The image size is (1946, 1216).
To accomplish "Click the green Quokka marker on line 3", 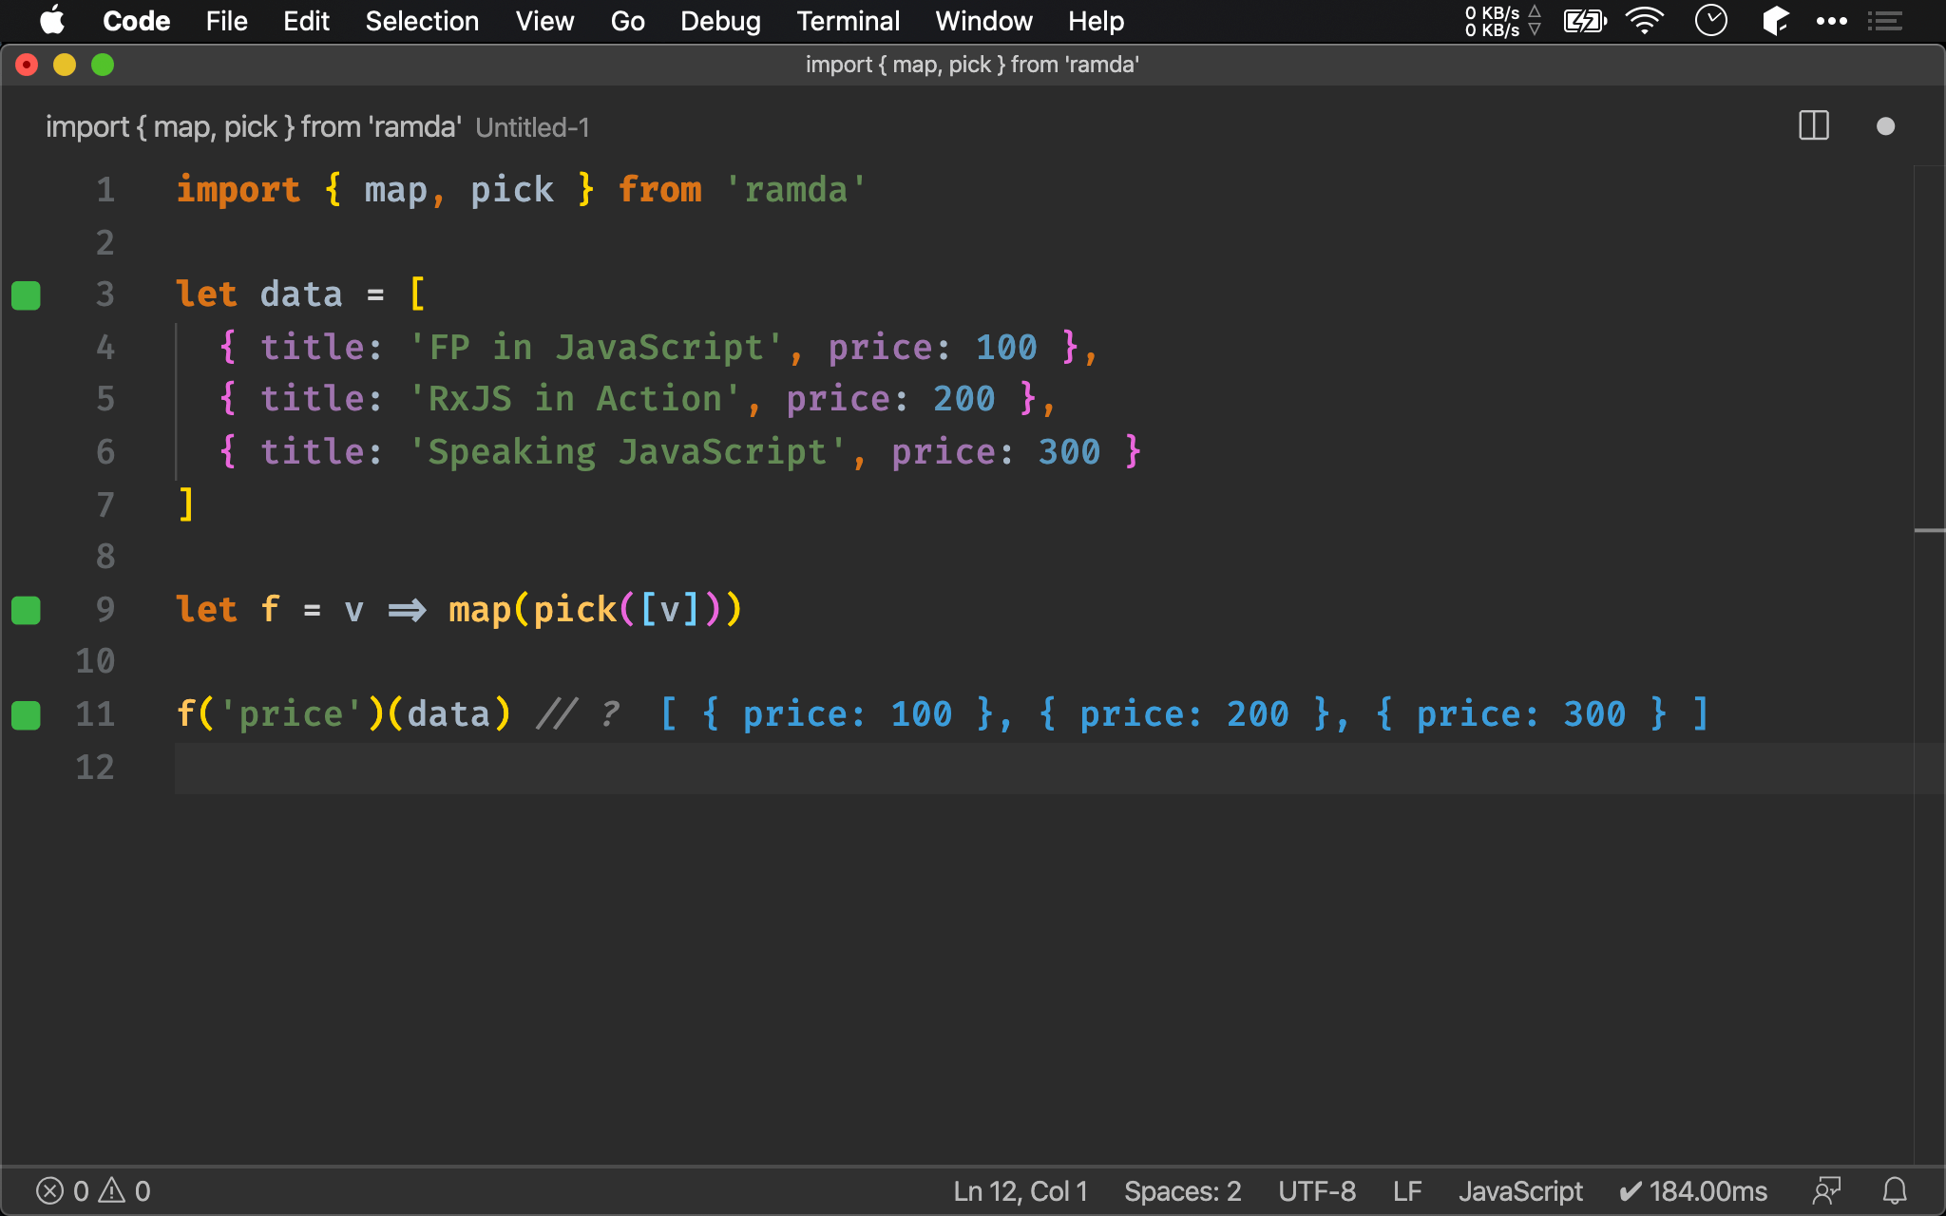I will 26,295.
